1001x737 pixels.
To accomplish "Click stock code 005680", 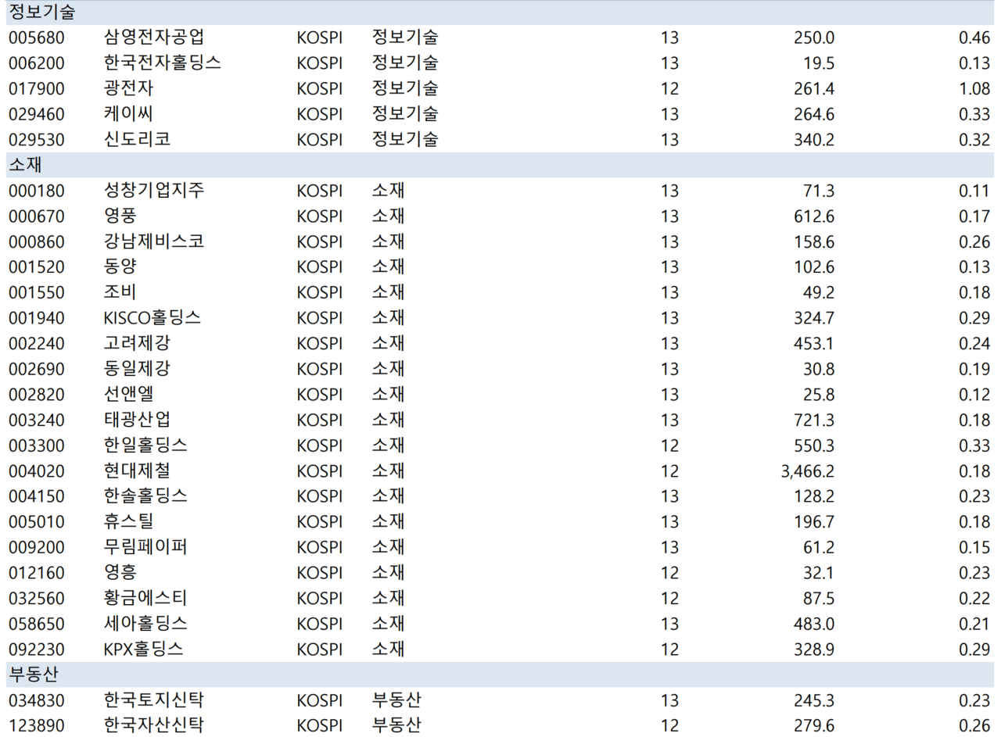I will [x=37, y=38].
